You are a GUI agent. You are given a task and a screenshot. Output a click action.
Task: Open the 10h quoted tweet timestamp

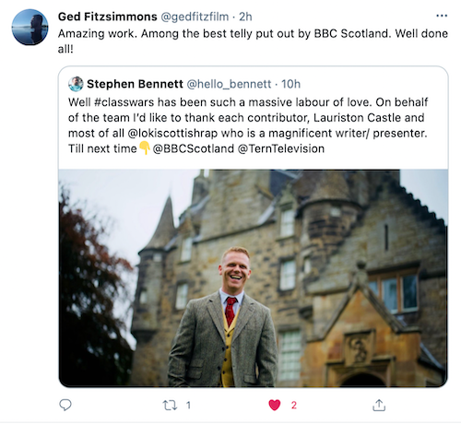290,84
